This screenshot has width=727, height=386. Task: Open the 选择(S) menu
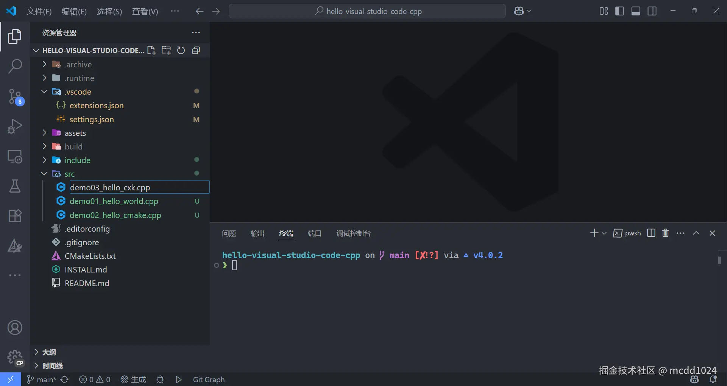coord(109,11)
